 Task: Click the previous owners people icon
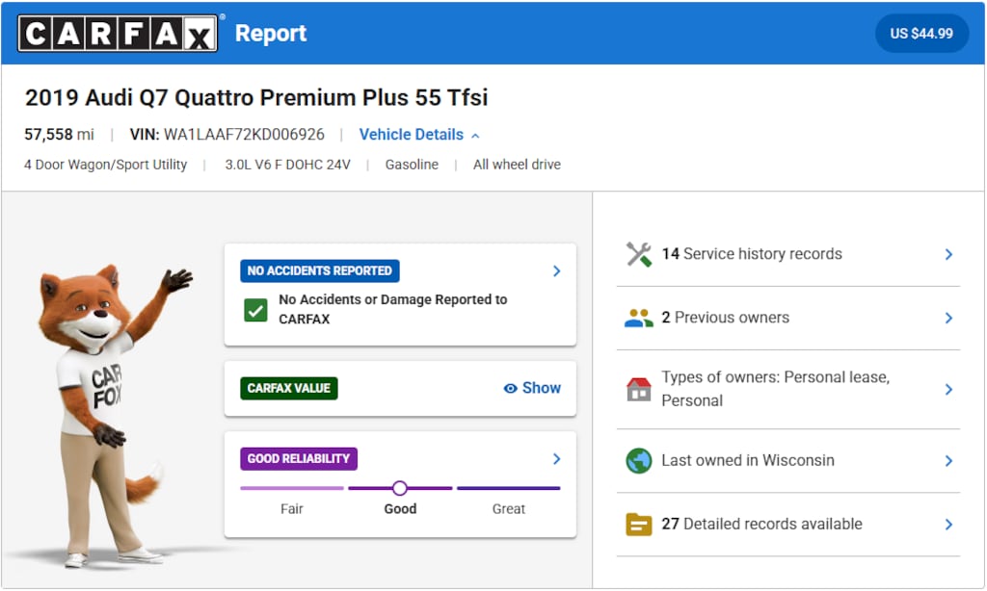pyautogui.click(x=638, y=318)
